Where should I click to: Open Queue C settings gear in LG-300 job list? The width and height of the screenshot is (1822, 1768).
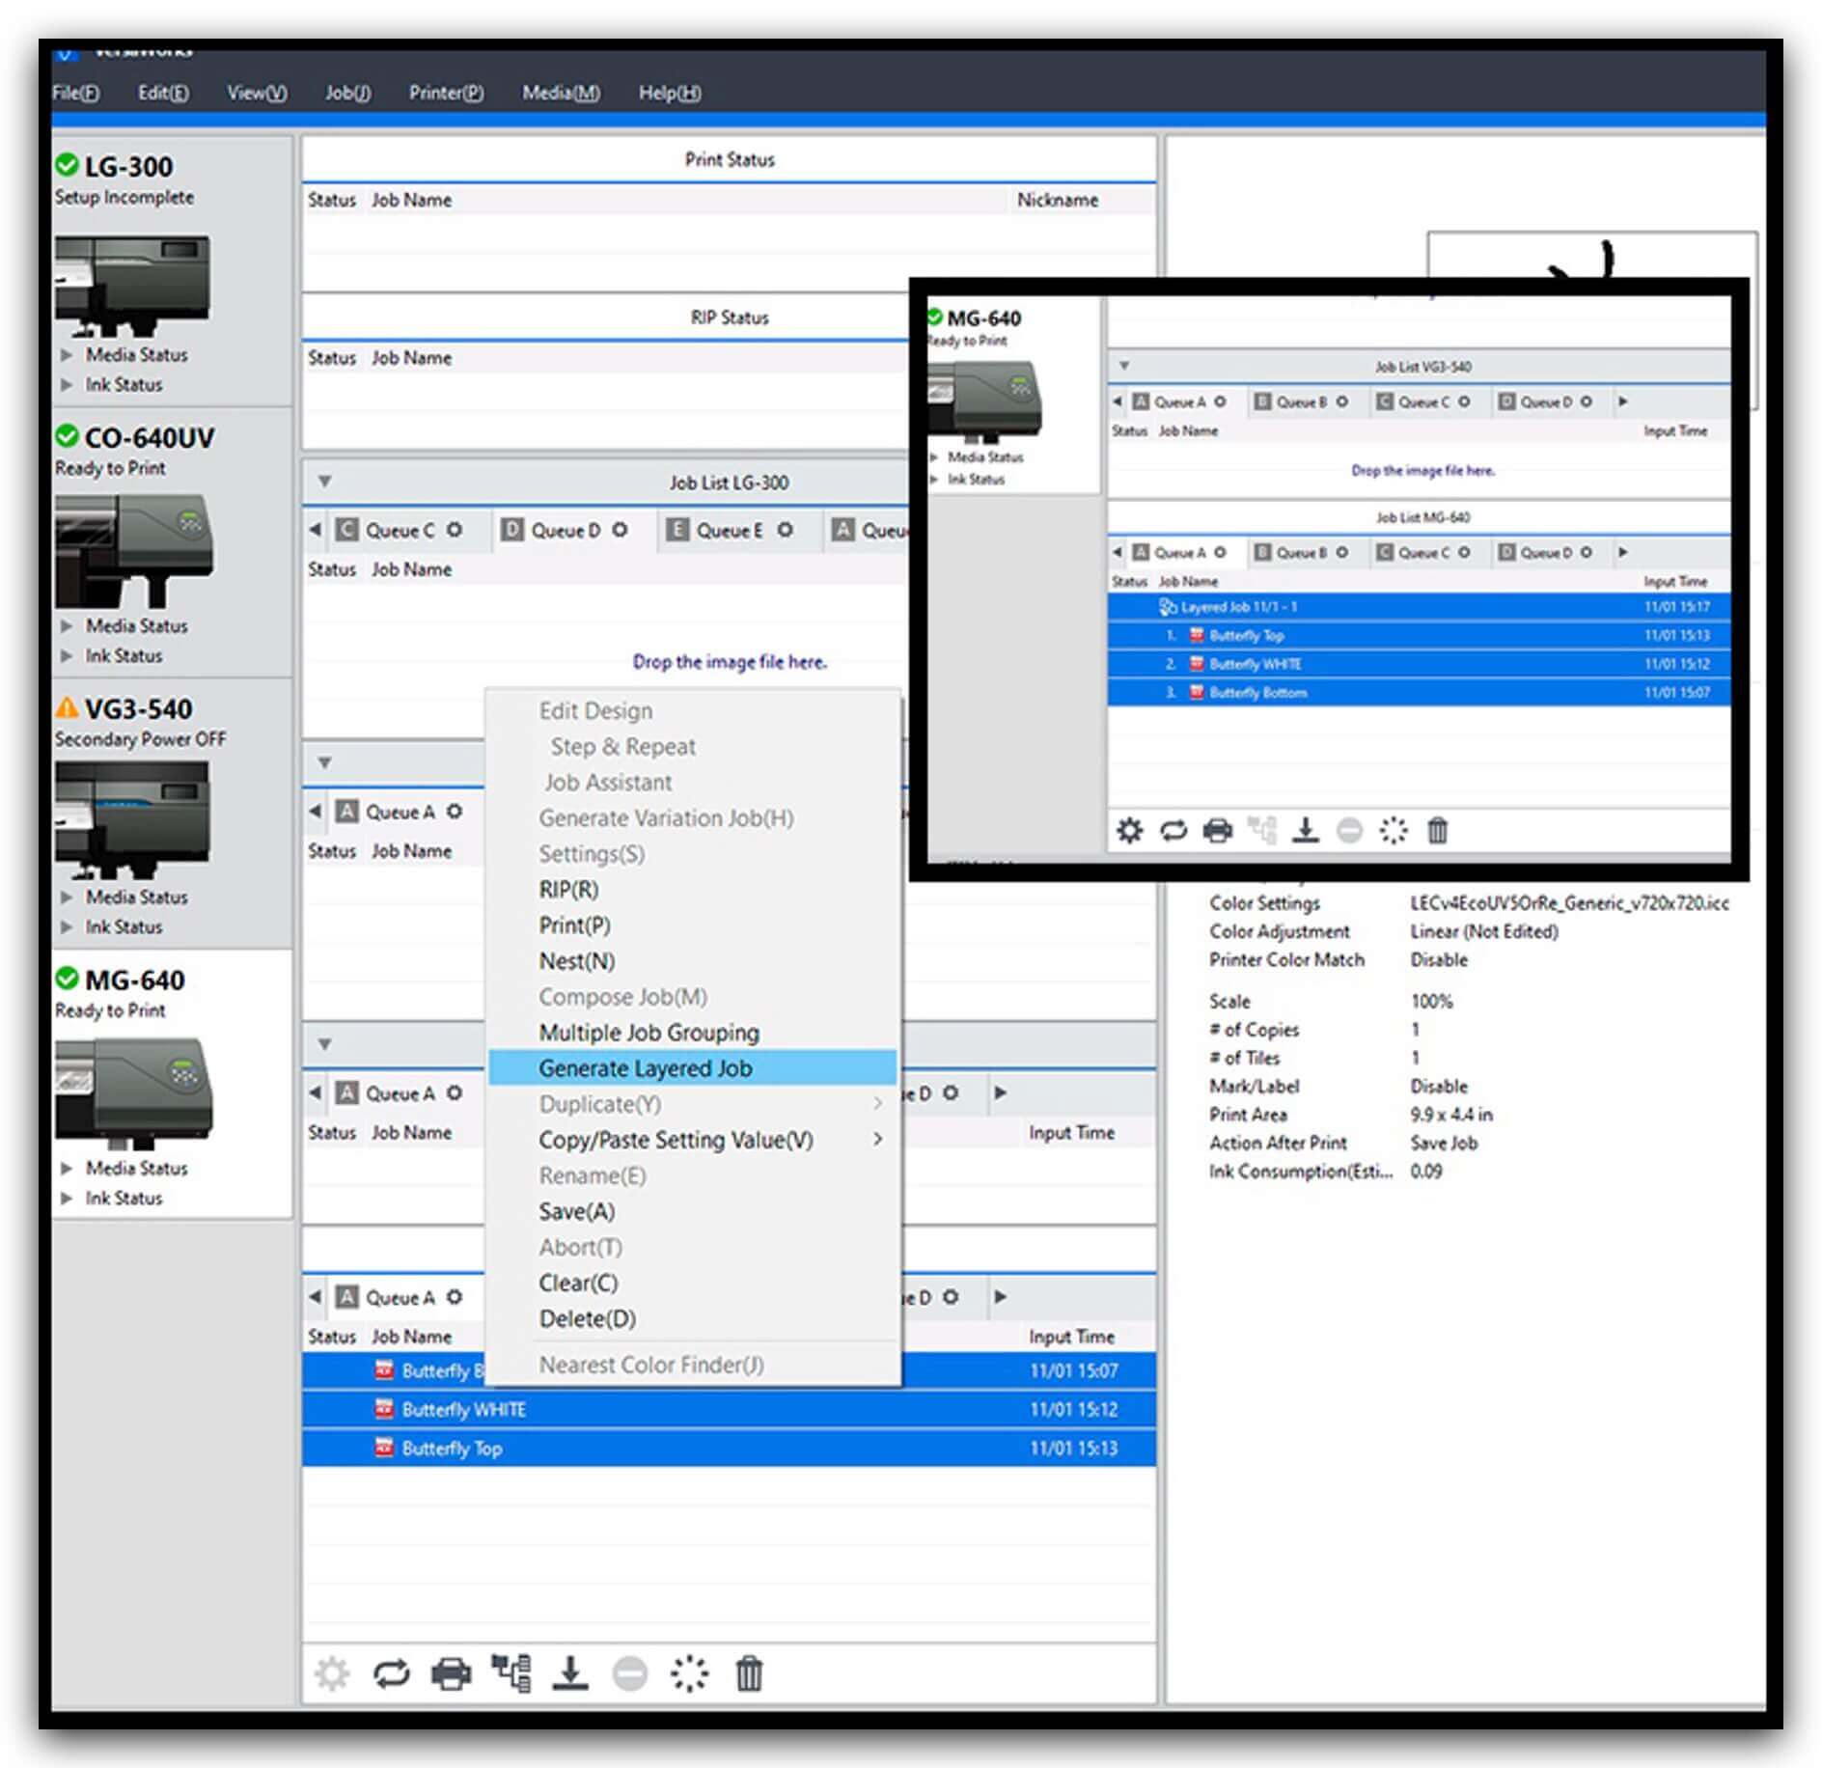coord(455,530)
